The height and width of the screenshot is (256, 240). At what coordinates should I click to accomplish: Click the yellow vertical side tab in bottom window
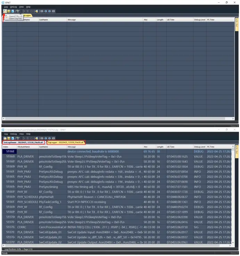237,151
